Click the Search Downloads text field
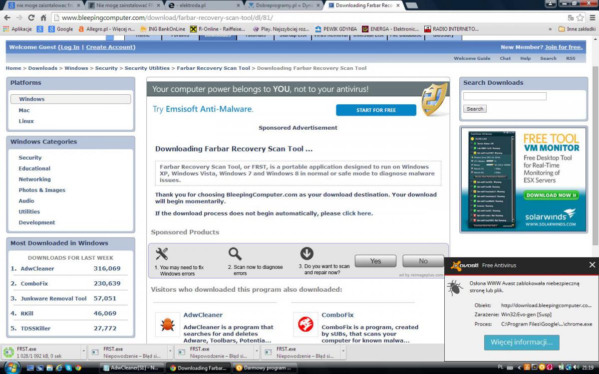This screenshot has height=374, width=599. (505, 96)
